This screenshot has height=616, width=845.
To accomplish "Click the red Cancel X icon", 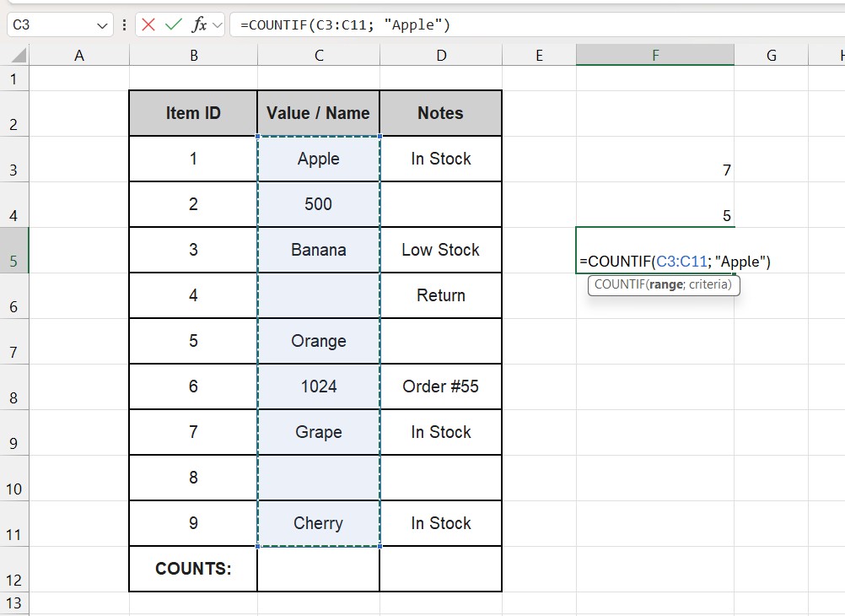I will pyautogui.click(x=149, y=24).
